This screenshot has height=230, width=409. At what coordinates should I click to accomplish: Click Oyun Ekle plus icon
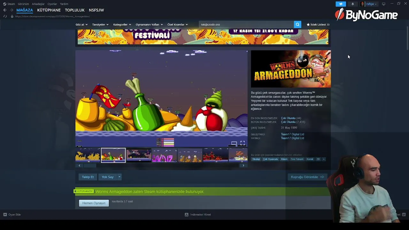tap(5, 215)
